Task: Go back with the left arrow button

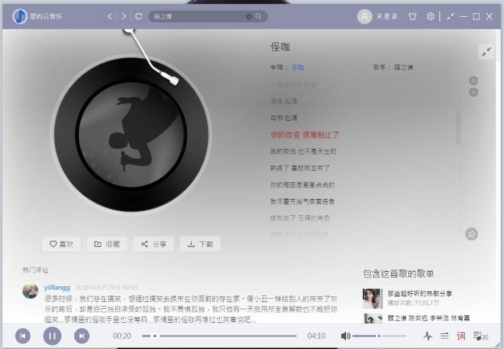Action: coord(110,16)
